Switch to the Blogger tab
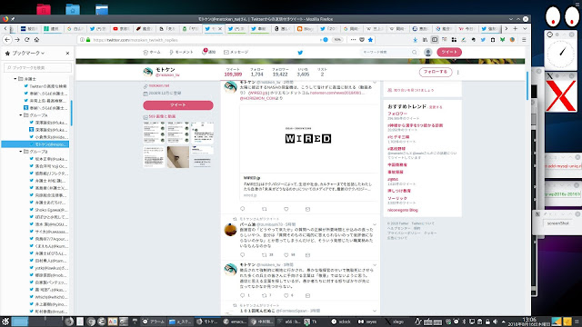The image size is (582, 327). tap(306, 28)
